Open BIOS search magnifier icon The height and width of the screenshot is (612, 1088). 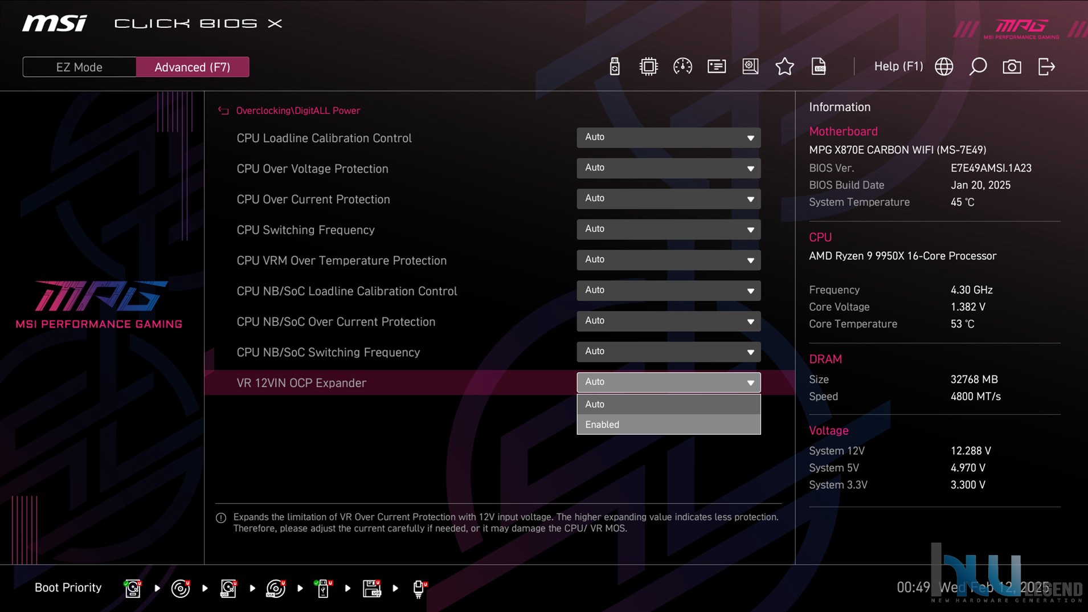click(x=978, y=67)
